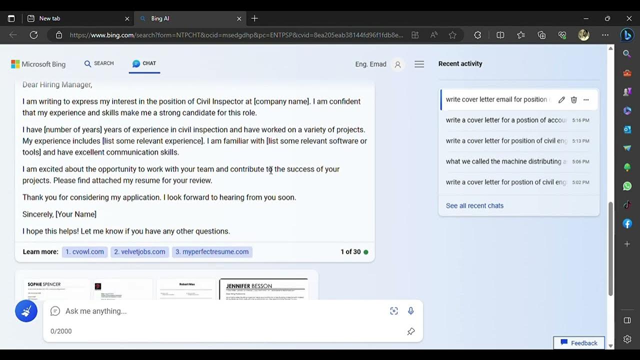
Task: Edit the selected recent chat title with pencil icon
Action: 561,99
